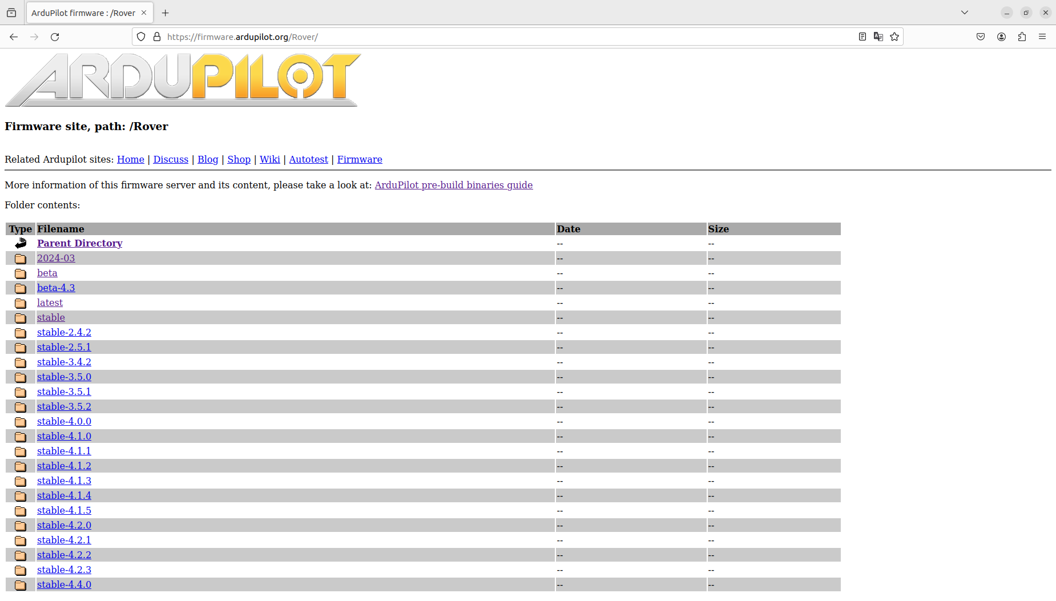1056x601 pixels.
Task: Open the stable-4.2.0 folder link
Action: click(x=64, y=525)
